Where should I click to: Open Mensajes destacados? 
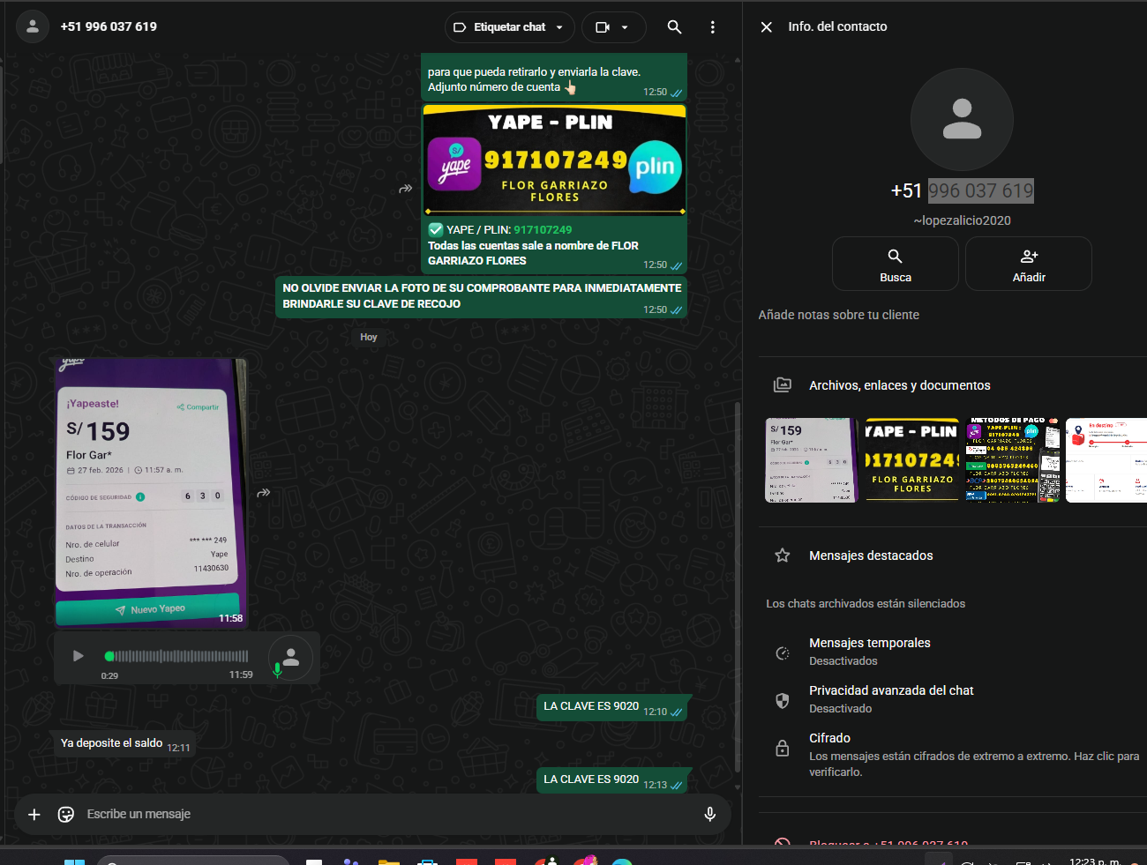(x=870, y=556)
